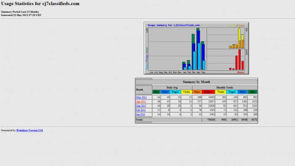The image size is (295, 166).
Task: Click the usage summary bar chart image
Action: (x=196, y=48)
